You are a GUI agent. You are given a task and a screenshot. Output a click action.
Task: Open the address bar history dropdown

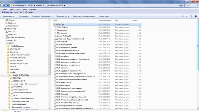point(179,6)
